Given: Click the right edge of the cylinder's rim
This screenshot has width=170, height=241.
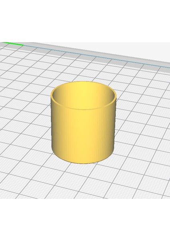Looking at the screenshot, I should (x=115, y=96).
